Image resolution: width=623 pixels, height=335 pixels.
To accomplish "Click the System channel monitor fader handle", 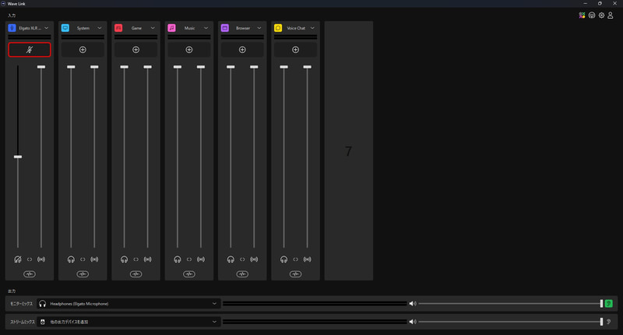I will pyautogui.click(x=71, y=67).
